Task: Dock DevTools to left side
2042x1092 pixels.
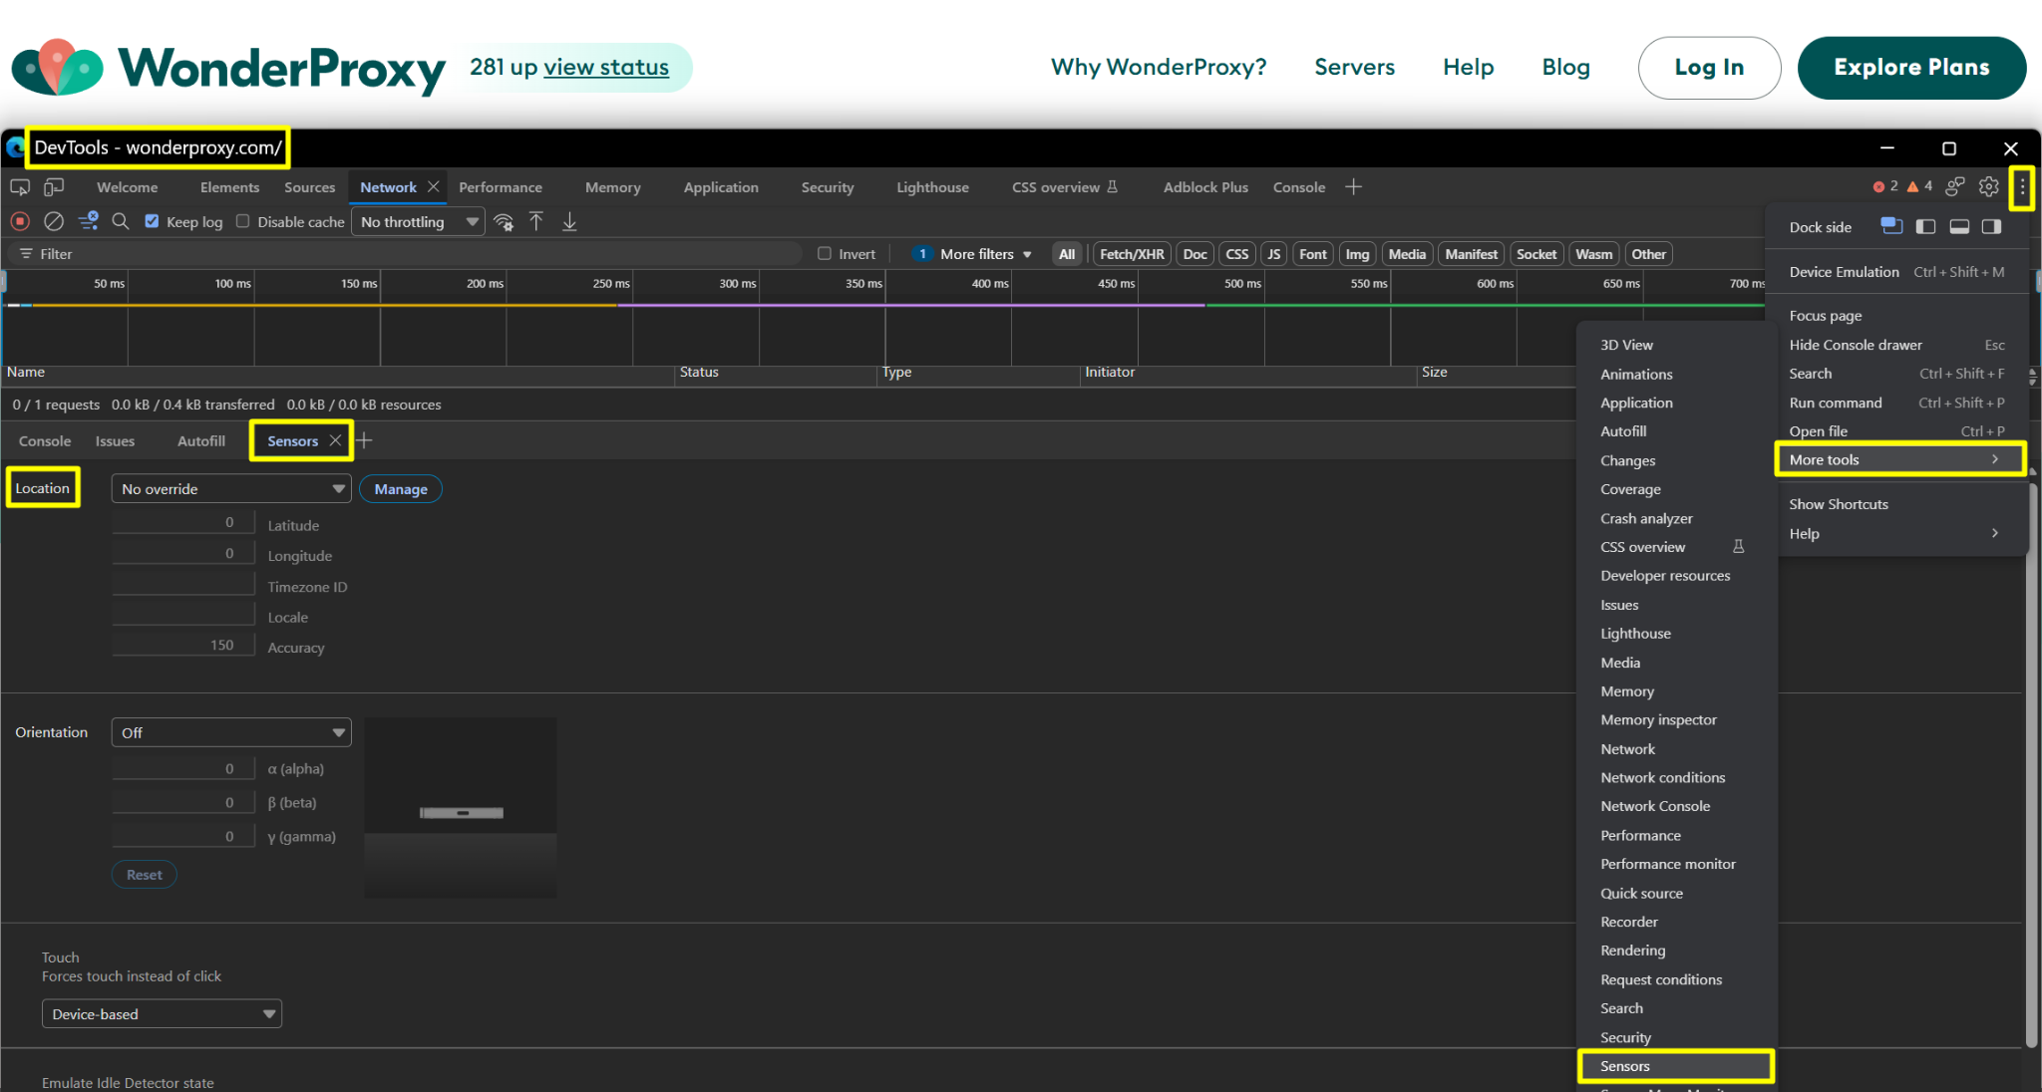Action: [1925, 226]
